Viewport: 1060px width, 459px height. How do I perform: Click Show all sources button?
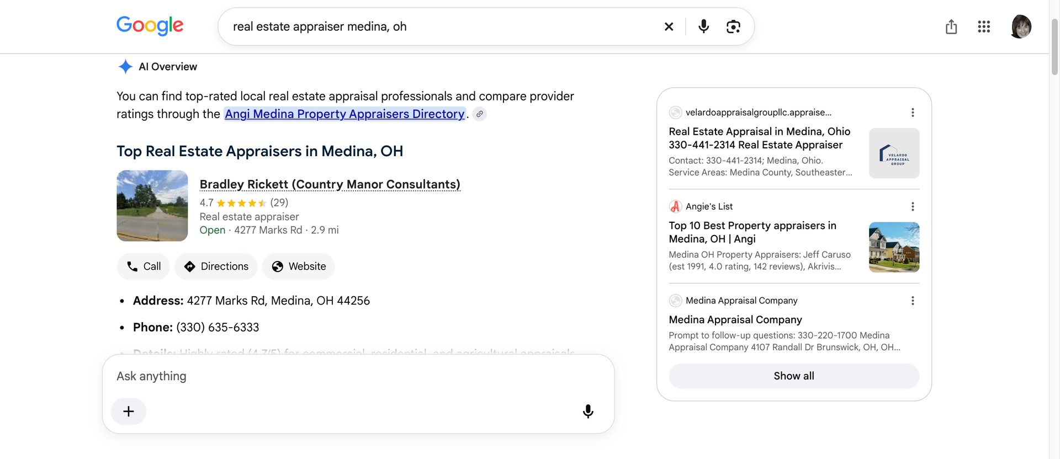[x=794, y=376]
